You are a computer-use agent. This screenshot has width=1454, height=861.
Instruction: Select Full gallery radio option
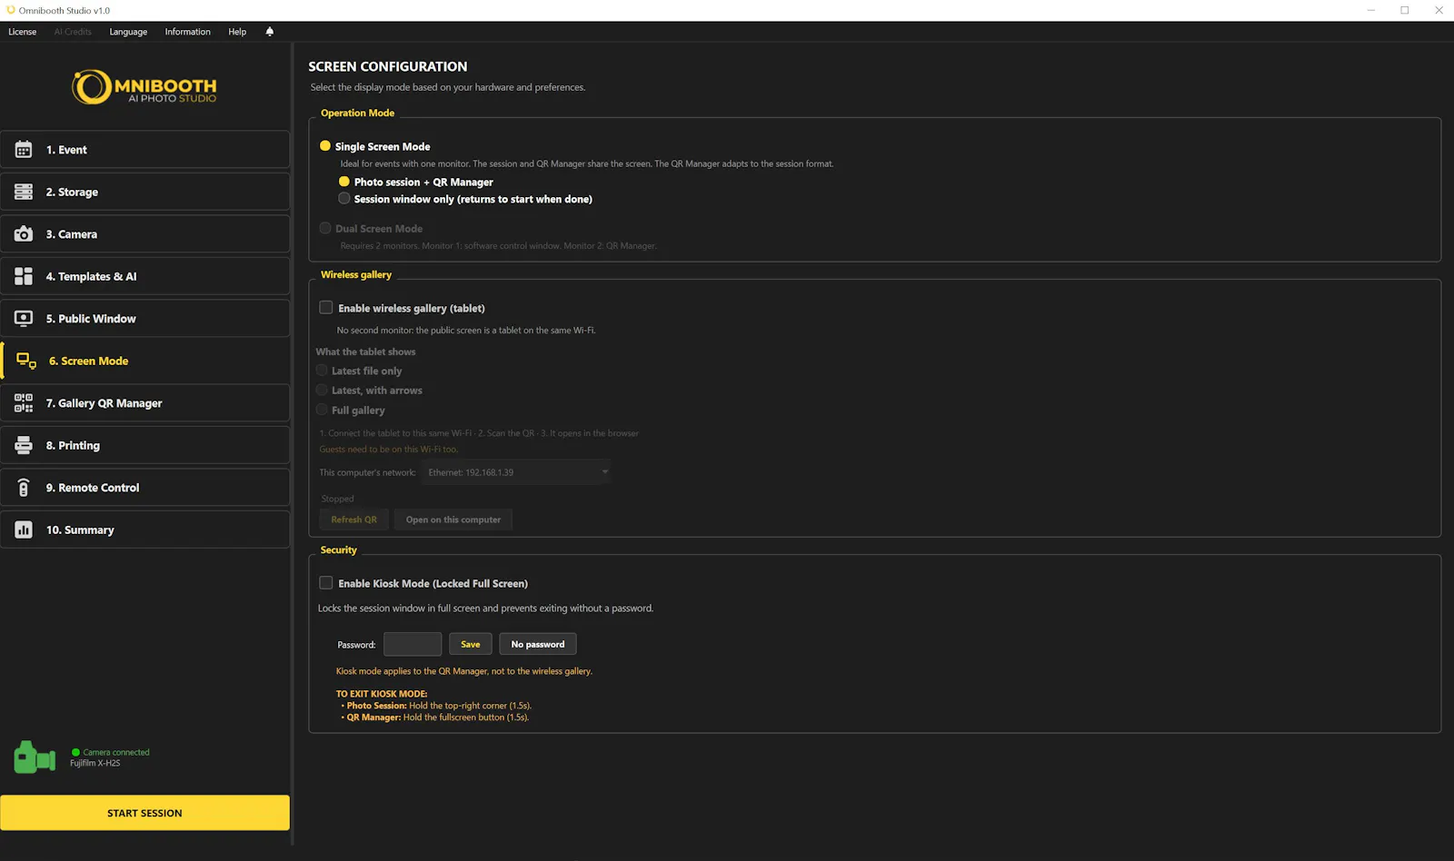click(322, 410)
